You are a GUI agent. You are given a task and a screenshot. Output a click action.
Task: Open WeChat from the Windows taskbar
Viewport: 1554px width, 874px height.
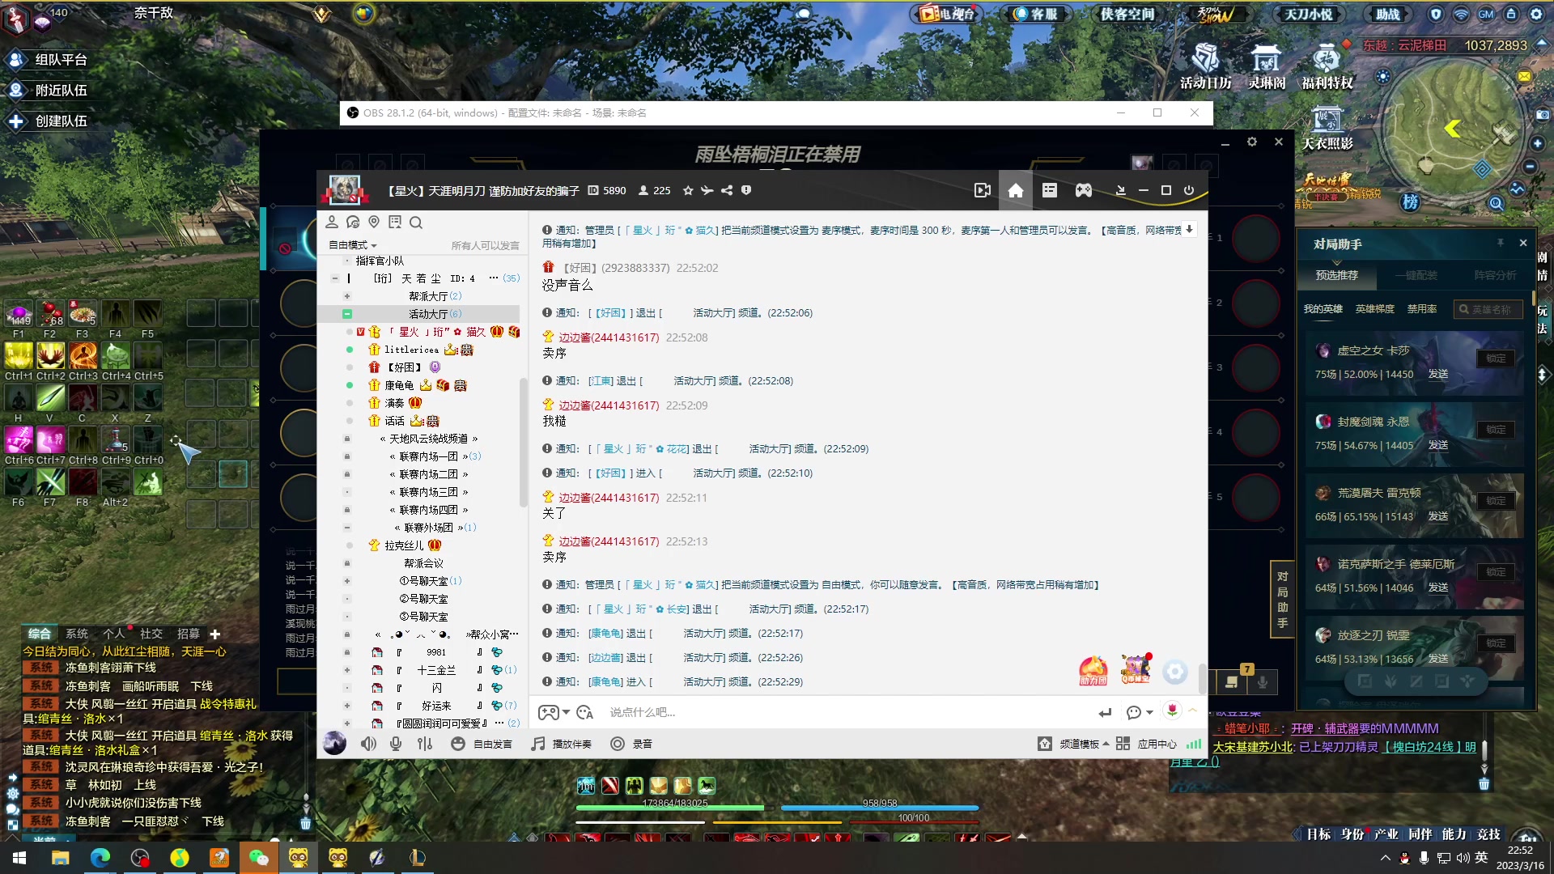[258, 858]
